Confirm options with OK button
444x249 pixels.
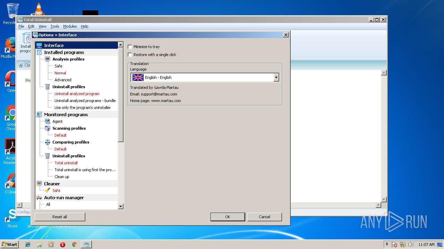click(x=228, y=217)
